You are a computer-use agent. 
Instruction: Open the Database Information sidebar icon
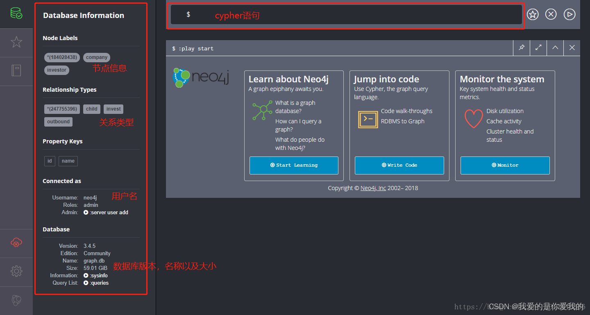click(x=16, y=14)
